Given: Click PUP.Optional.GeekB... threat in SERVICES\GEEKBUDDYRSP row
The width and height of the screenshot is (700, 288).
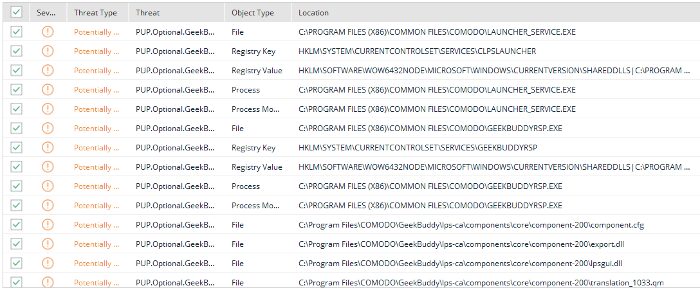Looking at the screenshot, I should (x=175, y=148).
